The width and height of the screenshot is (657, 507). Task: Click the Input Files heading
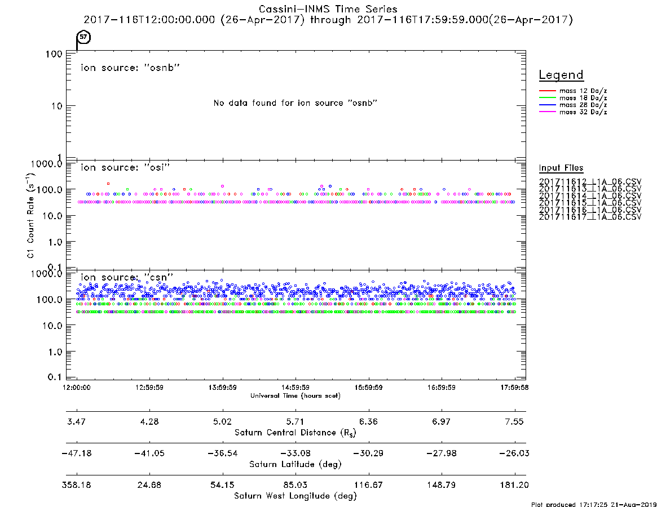tap(561, 168)
